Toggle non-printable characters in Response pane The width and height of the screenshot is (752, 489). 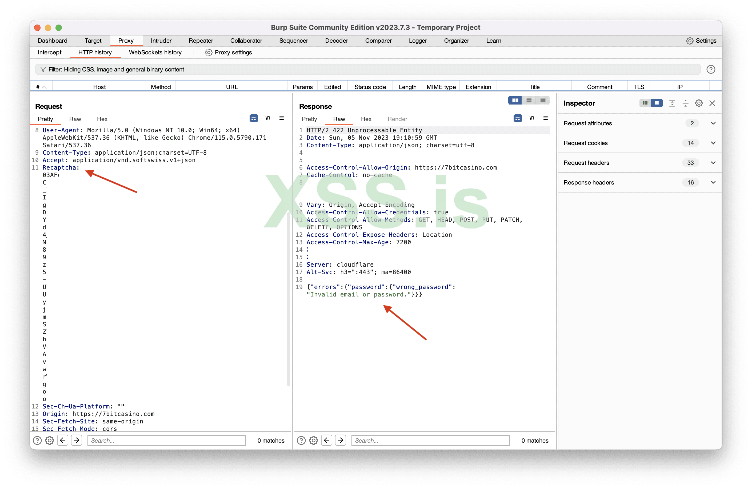[x=531, y=118]
